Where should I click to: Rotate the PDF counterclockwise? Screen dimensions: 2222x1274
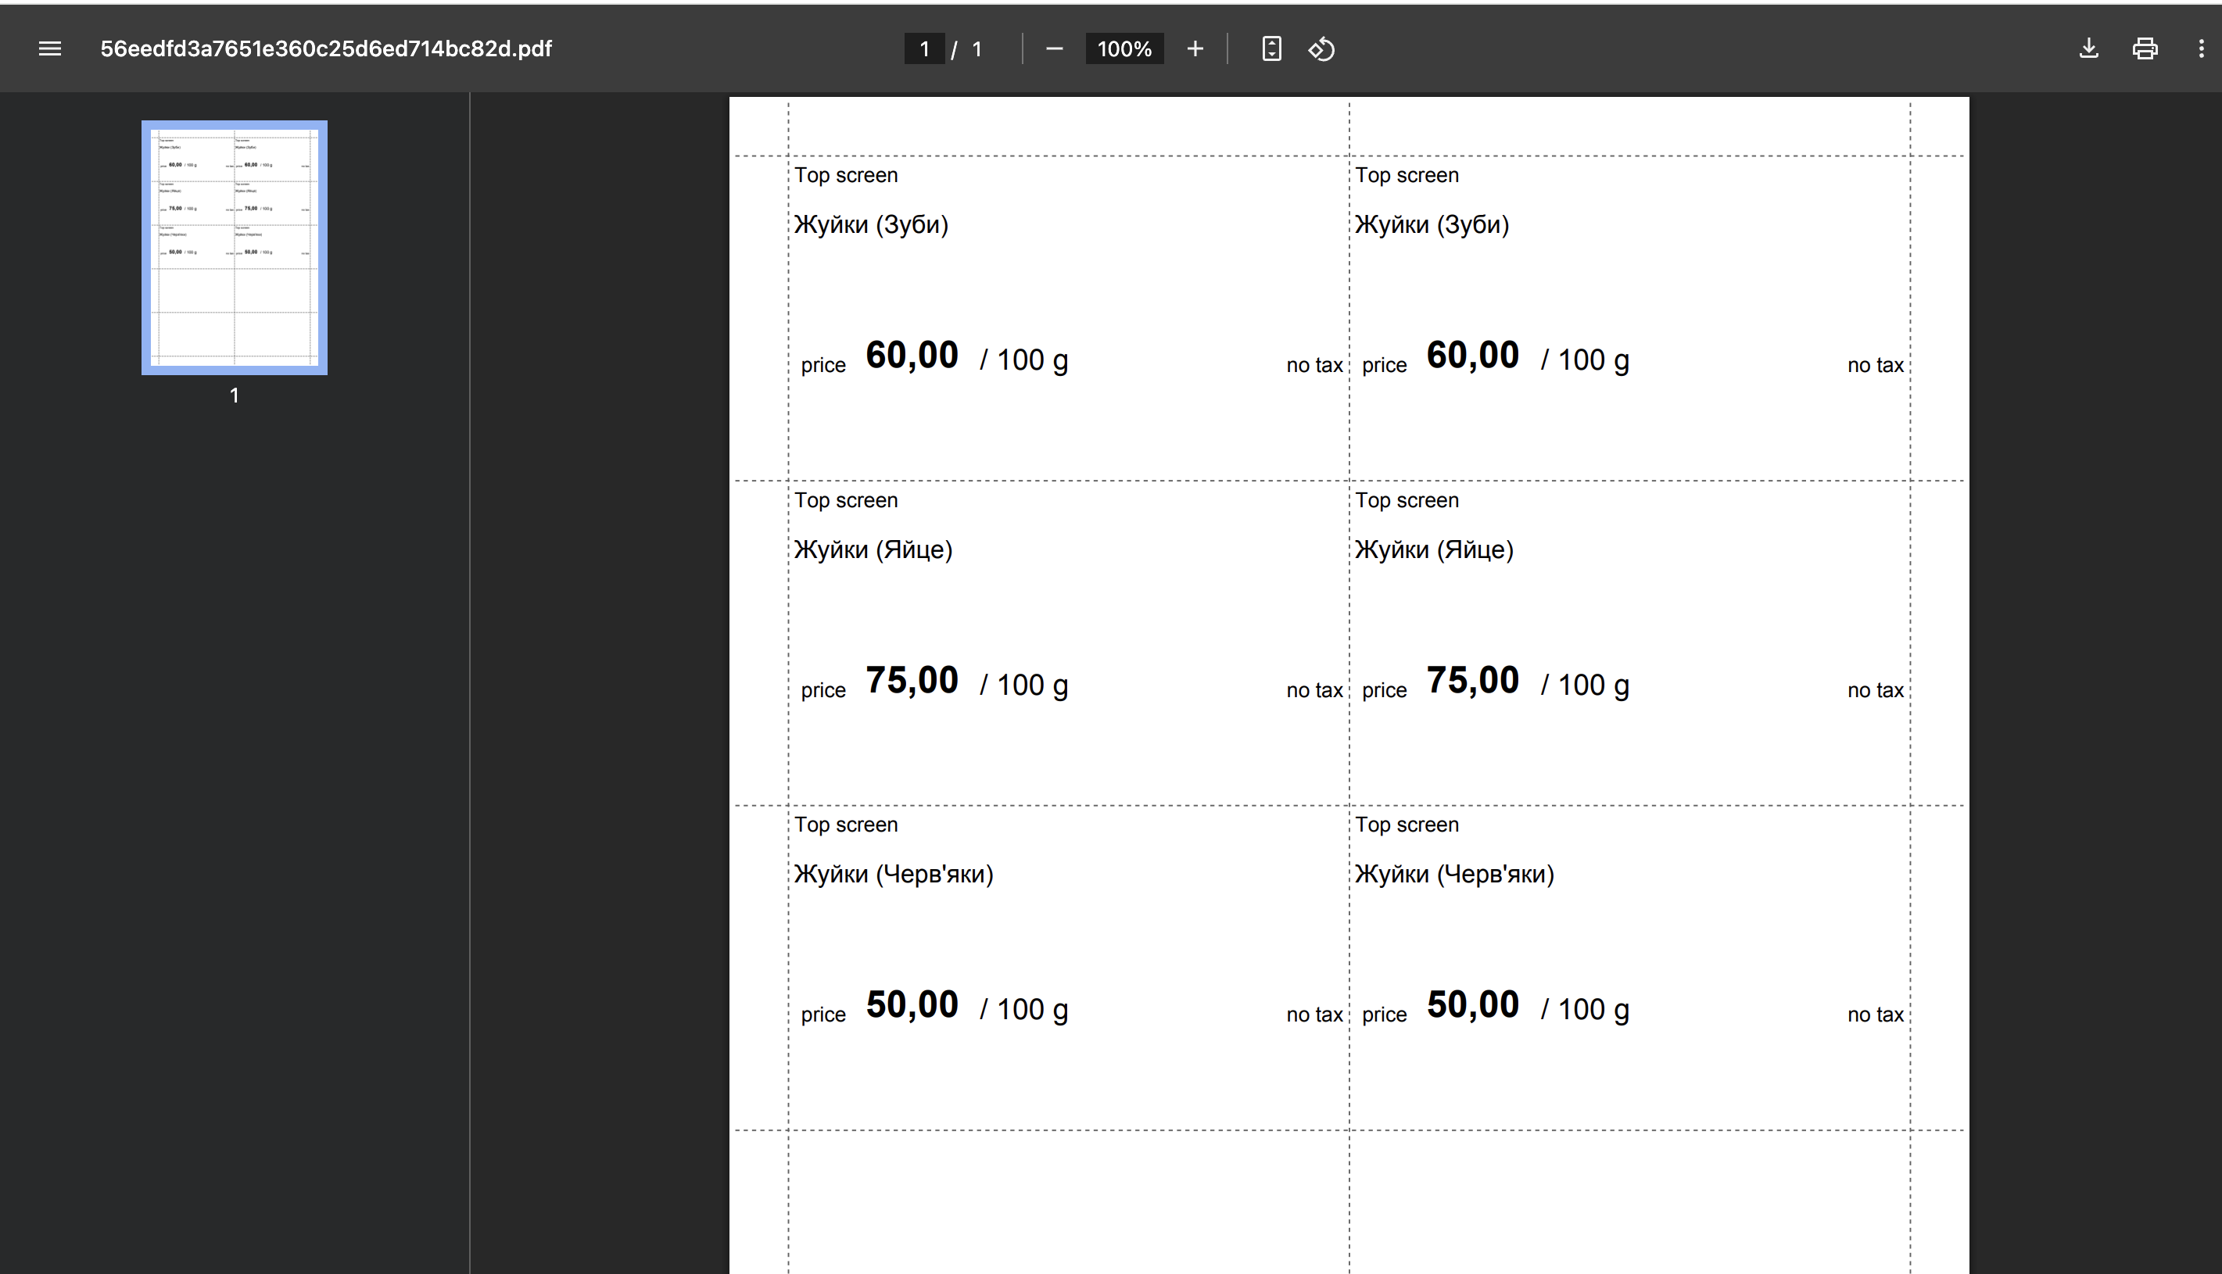click(x=1321, y=48)
